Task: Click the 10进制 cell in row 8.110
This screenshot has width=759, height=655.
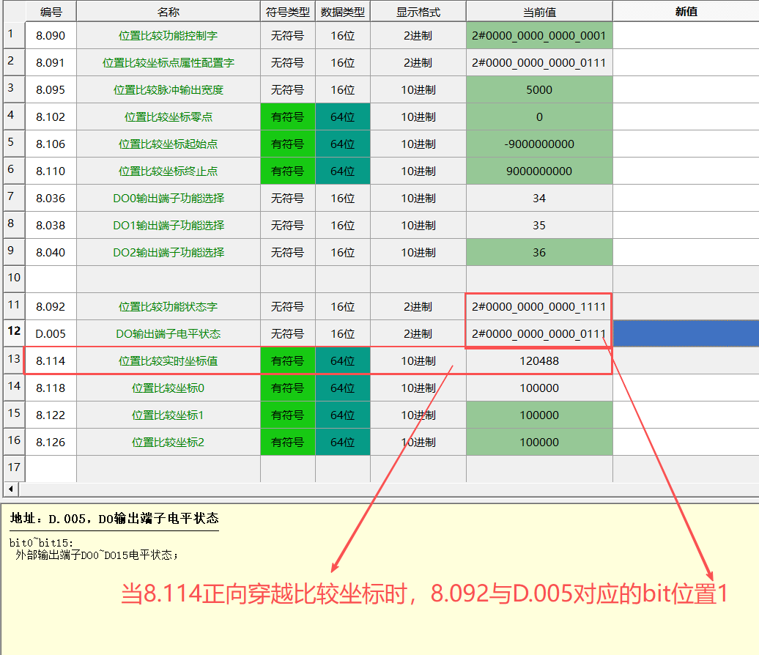Action: click(418, 171)
